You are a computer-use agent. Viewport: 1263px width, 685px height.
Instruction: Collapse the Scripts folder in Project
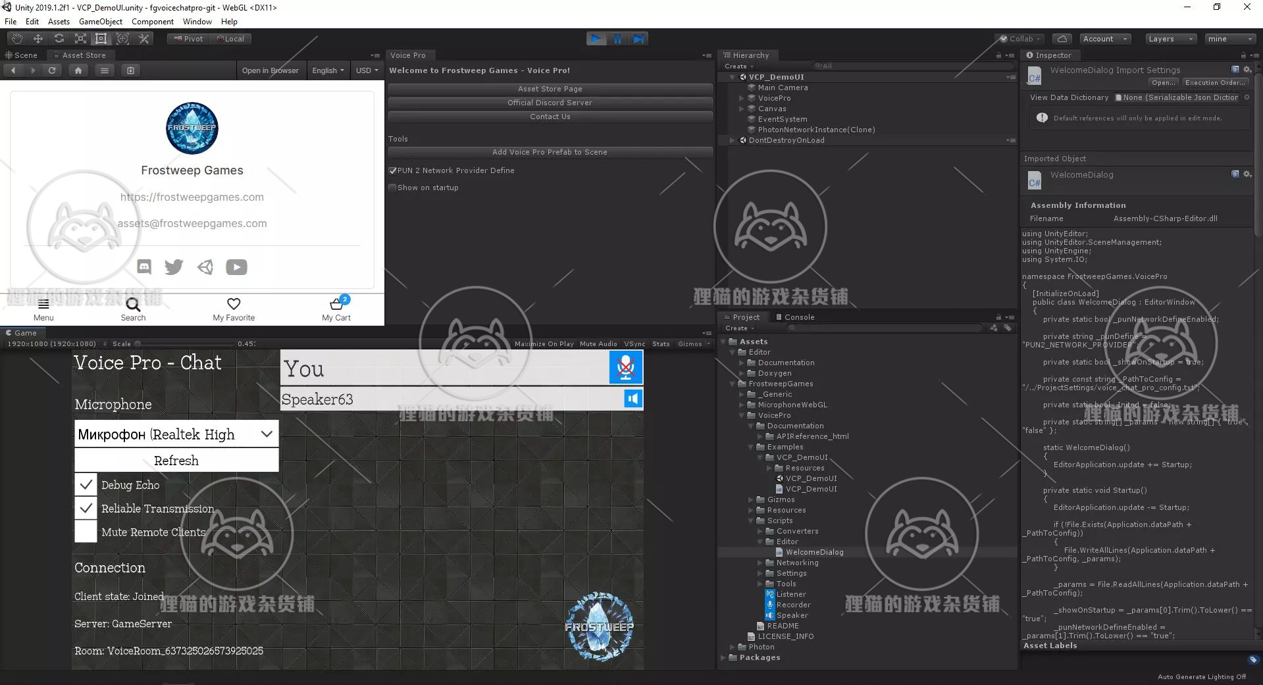(x=751, y=520)
